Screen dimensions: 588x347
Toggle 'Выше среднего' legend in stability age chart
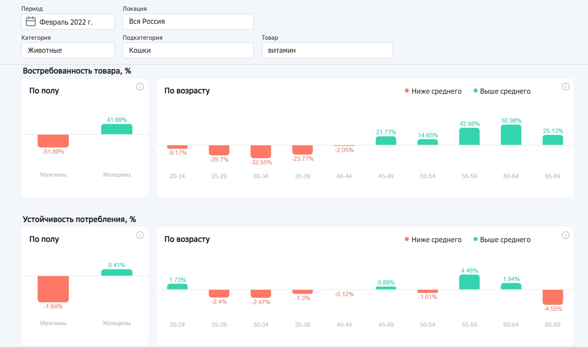(502, 240)
